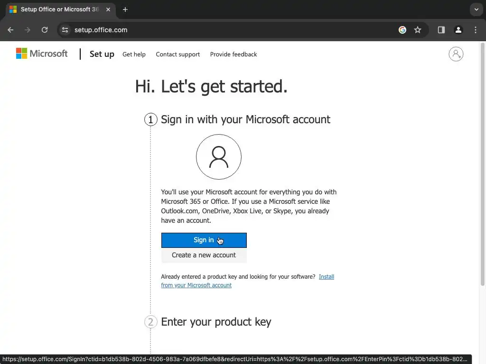Image resolution: width=486 pixels, height=364 pixels.
Task: Open the Chrome profile icon
Action: pos(458,30)
